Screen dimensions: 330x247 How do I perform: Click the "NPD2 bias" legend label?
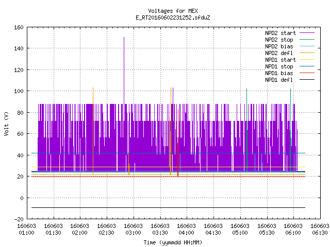(x=279, y=46)
